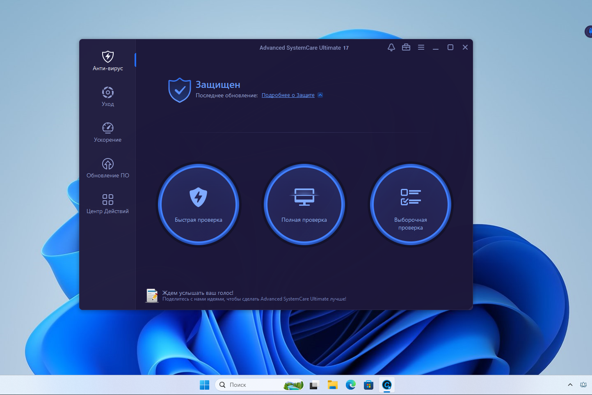This screenshot has height=395, width=592.
Task: Run the Выборочная проверка scan
Action: (410, 204)
